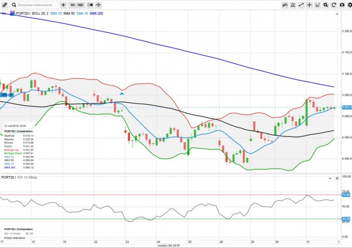Minimize the RSI 14 Wilder panel

tap(330, 178)
